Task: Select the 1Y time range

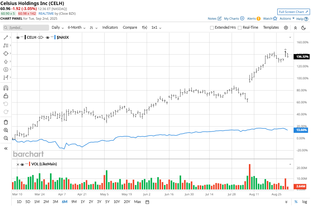Action: pos(83,202)
